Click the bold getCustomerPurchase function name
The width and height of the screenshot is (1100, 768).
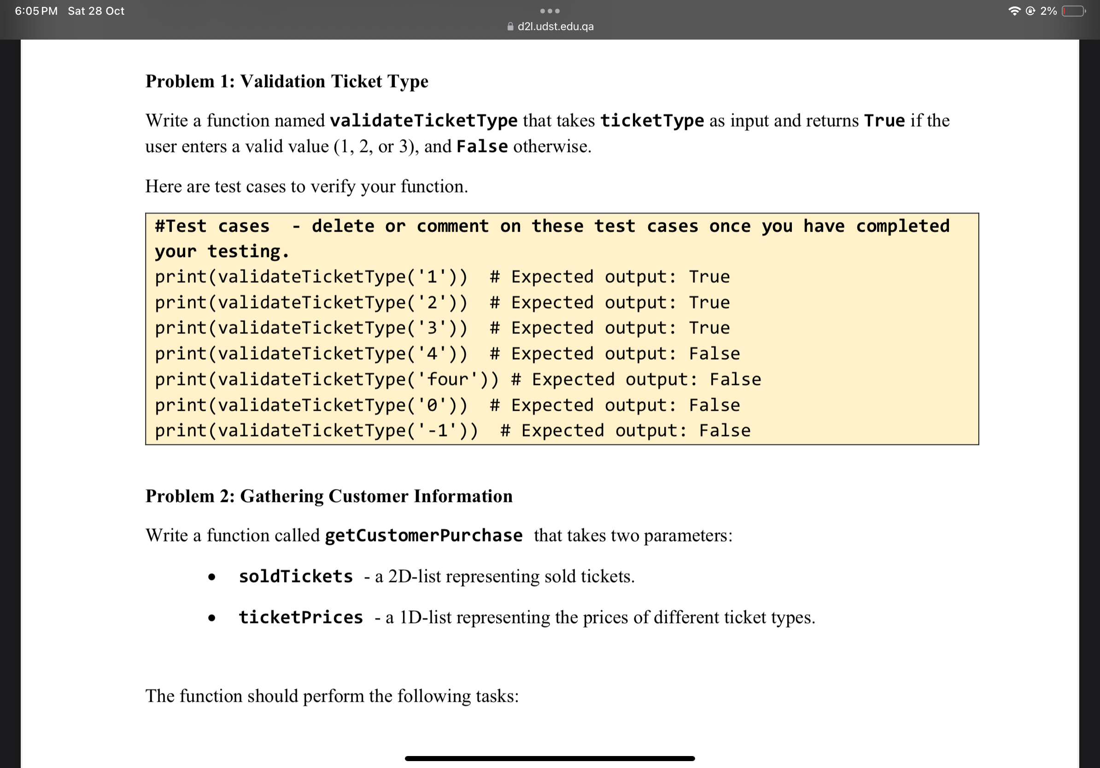coord(423,535)
